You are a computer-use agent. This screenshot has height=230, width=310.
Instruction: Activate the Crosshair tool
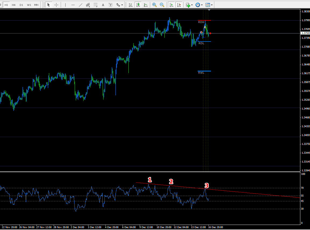click(56, 5)
